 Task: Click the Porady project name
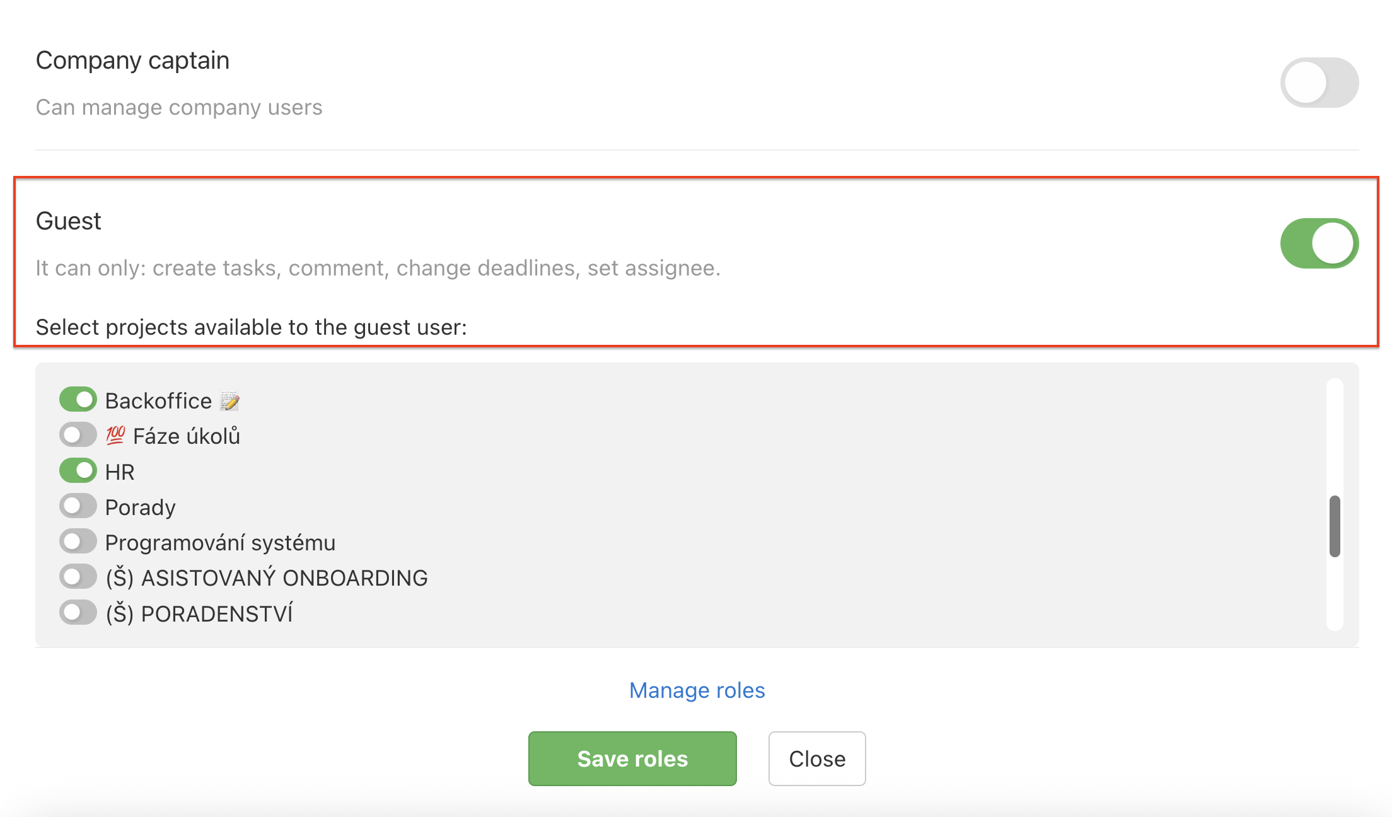pyautogui.click(x=140, y=507)
